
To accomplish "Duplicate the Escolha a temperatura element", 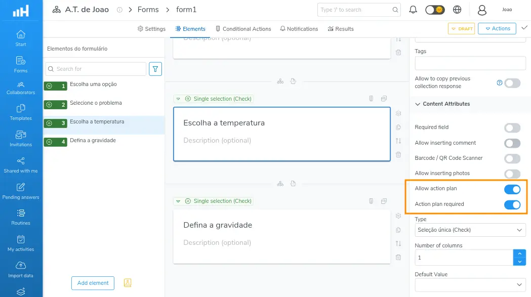I will tap(398, 128).
